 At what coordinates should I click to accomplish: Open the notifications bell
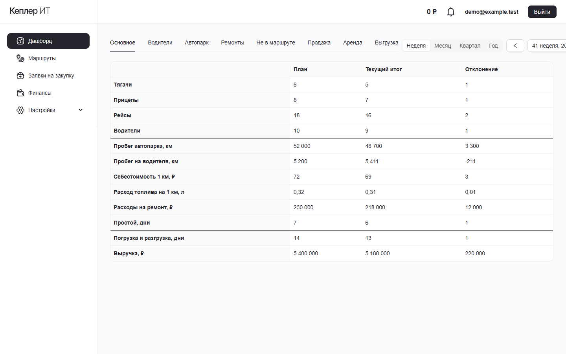[451, 12]
